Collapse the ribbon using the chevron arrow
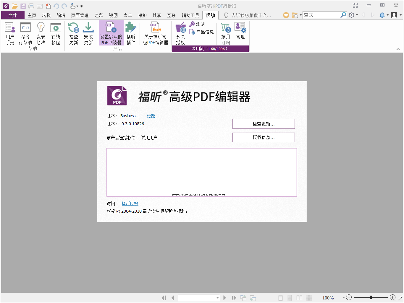 [x=398, y=49]
